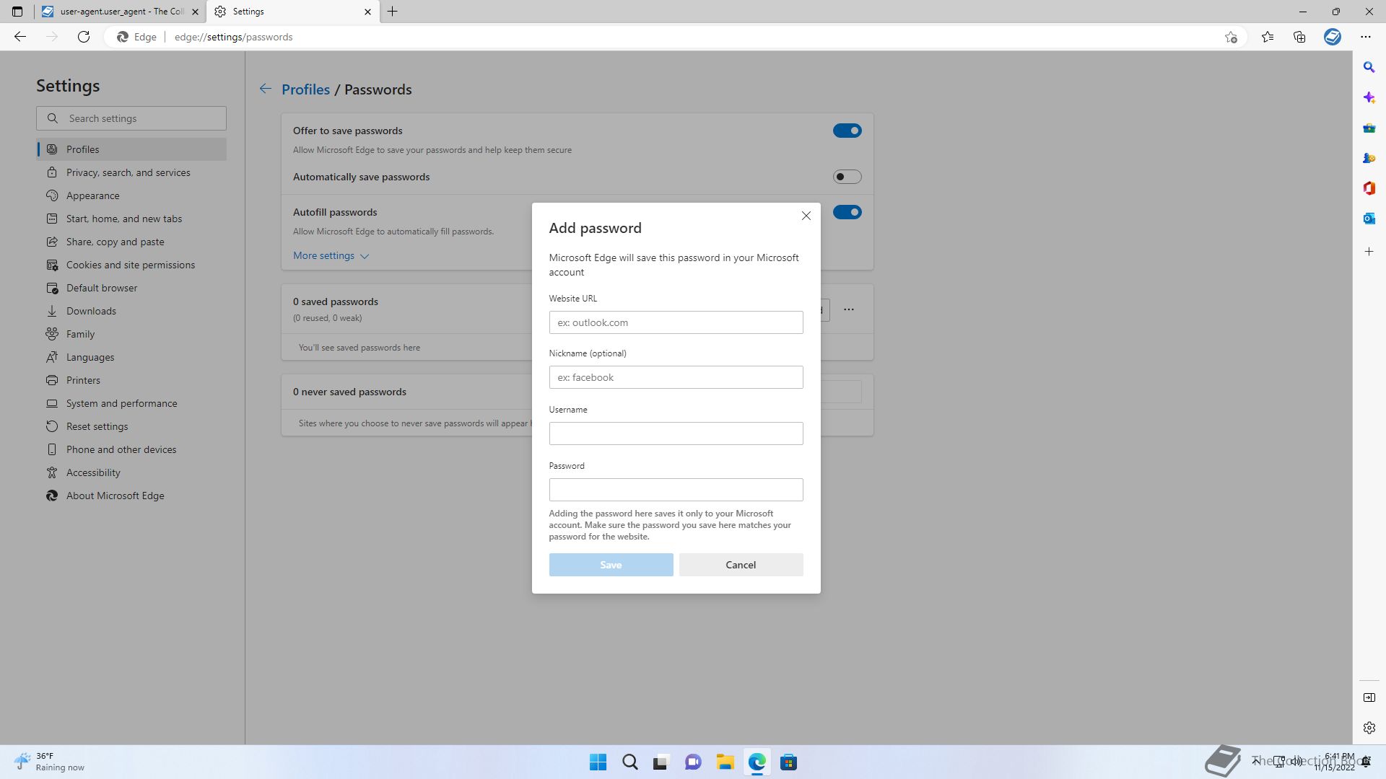Image resolution: width=1386 pixels, height=779 pixels.
Task: Click the Cancel button in dialog
Action: coord(741,565)
